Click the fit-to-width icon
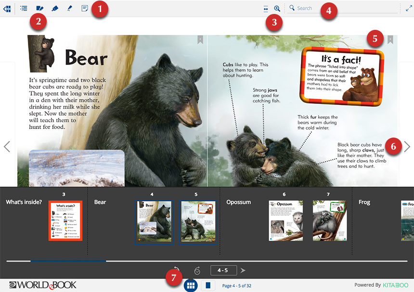Viewport: 414px width, 292px height. [x=266, y=9]
